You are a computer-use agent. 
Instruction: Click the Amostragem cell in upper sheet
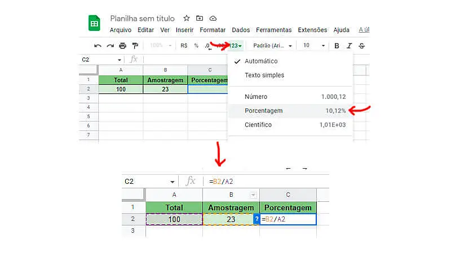coord(165,80)
